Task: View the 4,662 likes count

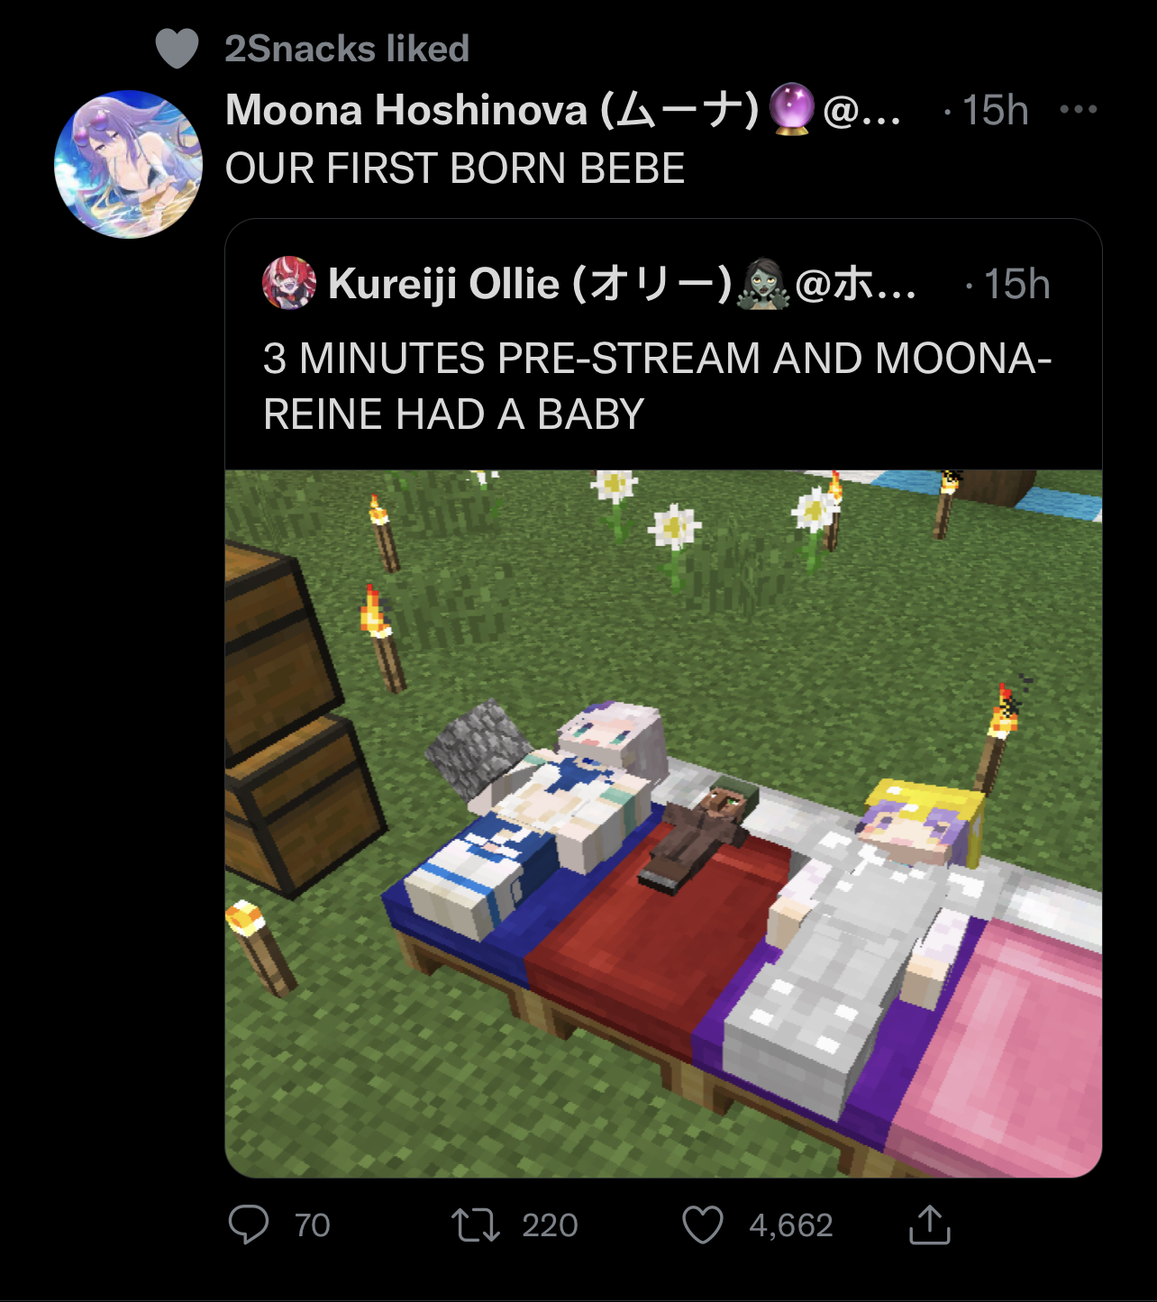Action: 790,1225
